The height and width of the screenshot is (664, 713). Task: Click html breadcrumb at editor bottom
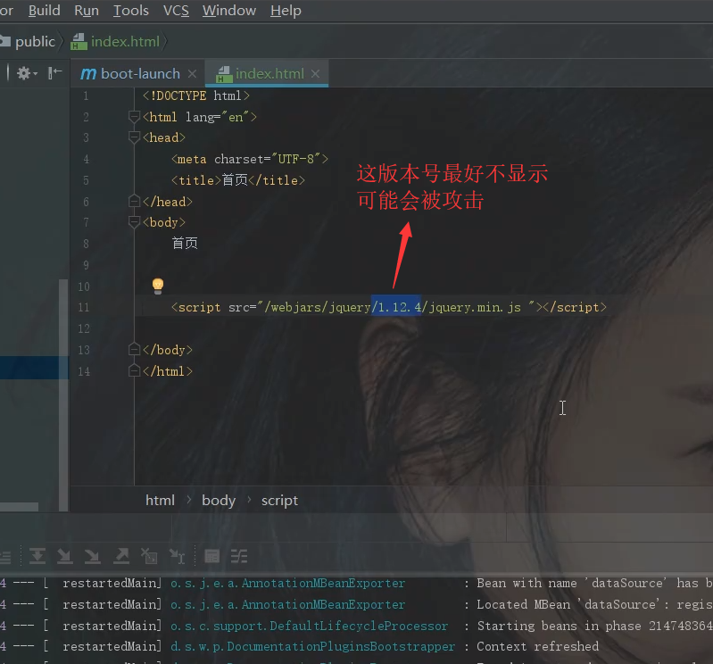coord(160,501)
